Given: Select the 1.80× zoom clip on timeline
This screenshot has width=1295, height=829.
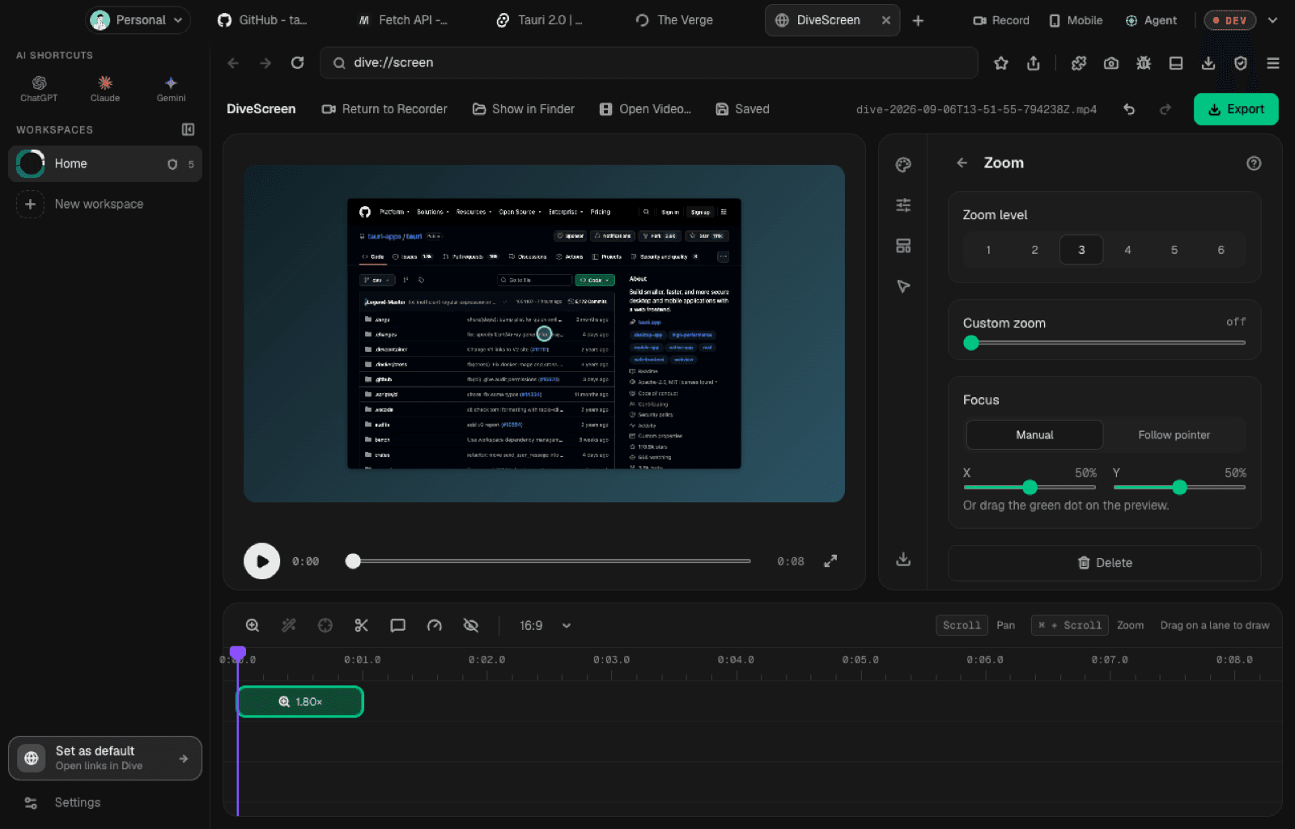Looking at the screenshot, I should [300, 701].
